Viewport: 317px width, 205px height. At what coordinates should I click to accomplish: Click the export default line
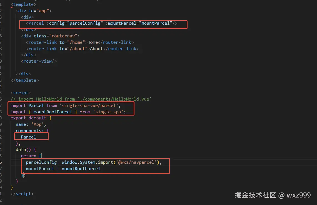[x=31, y=118]
